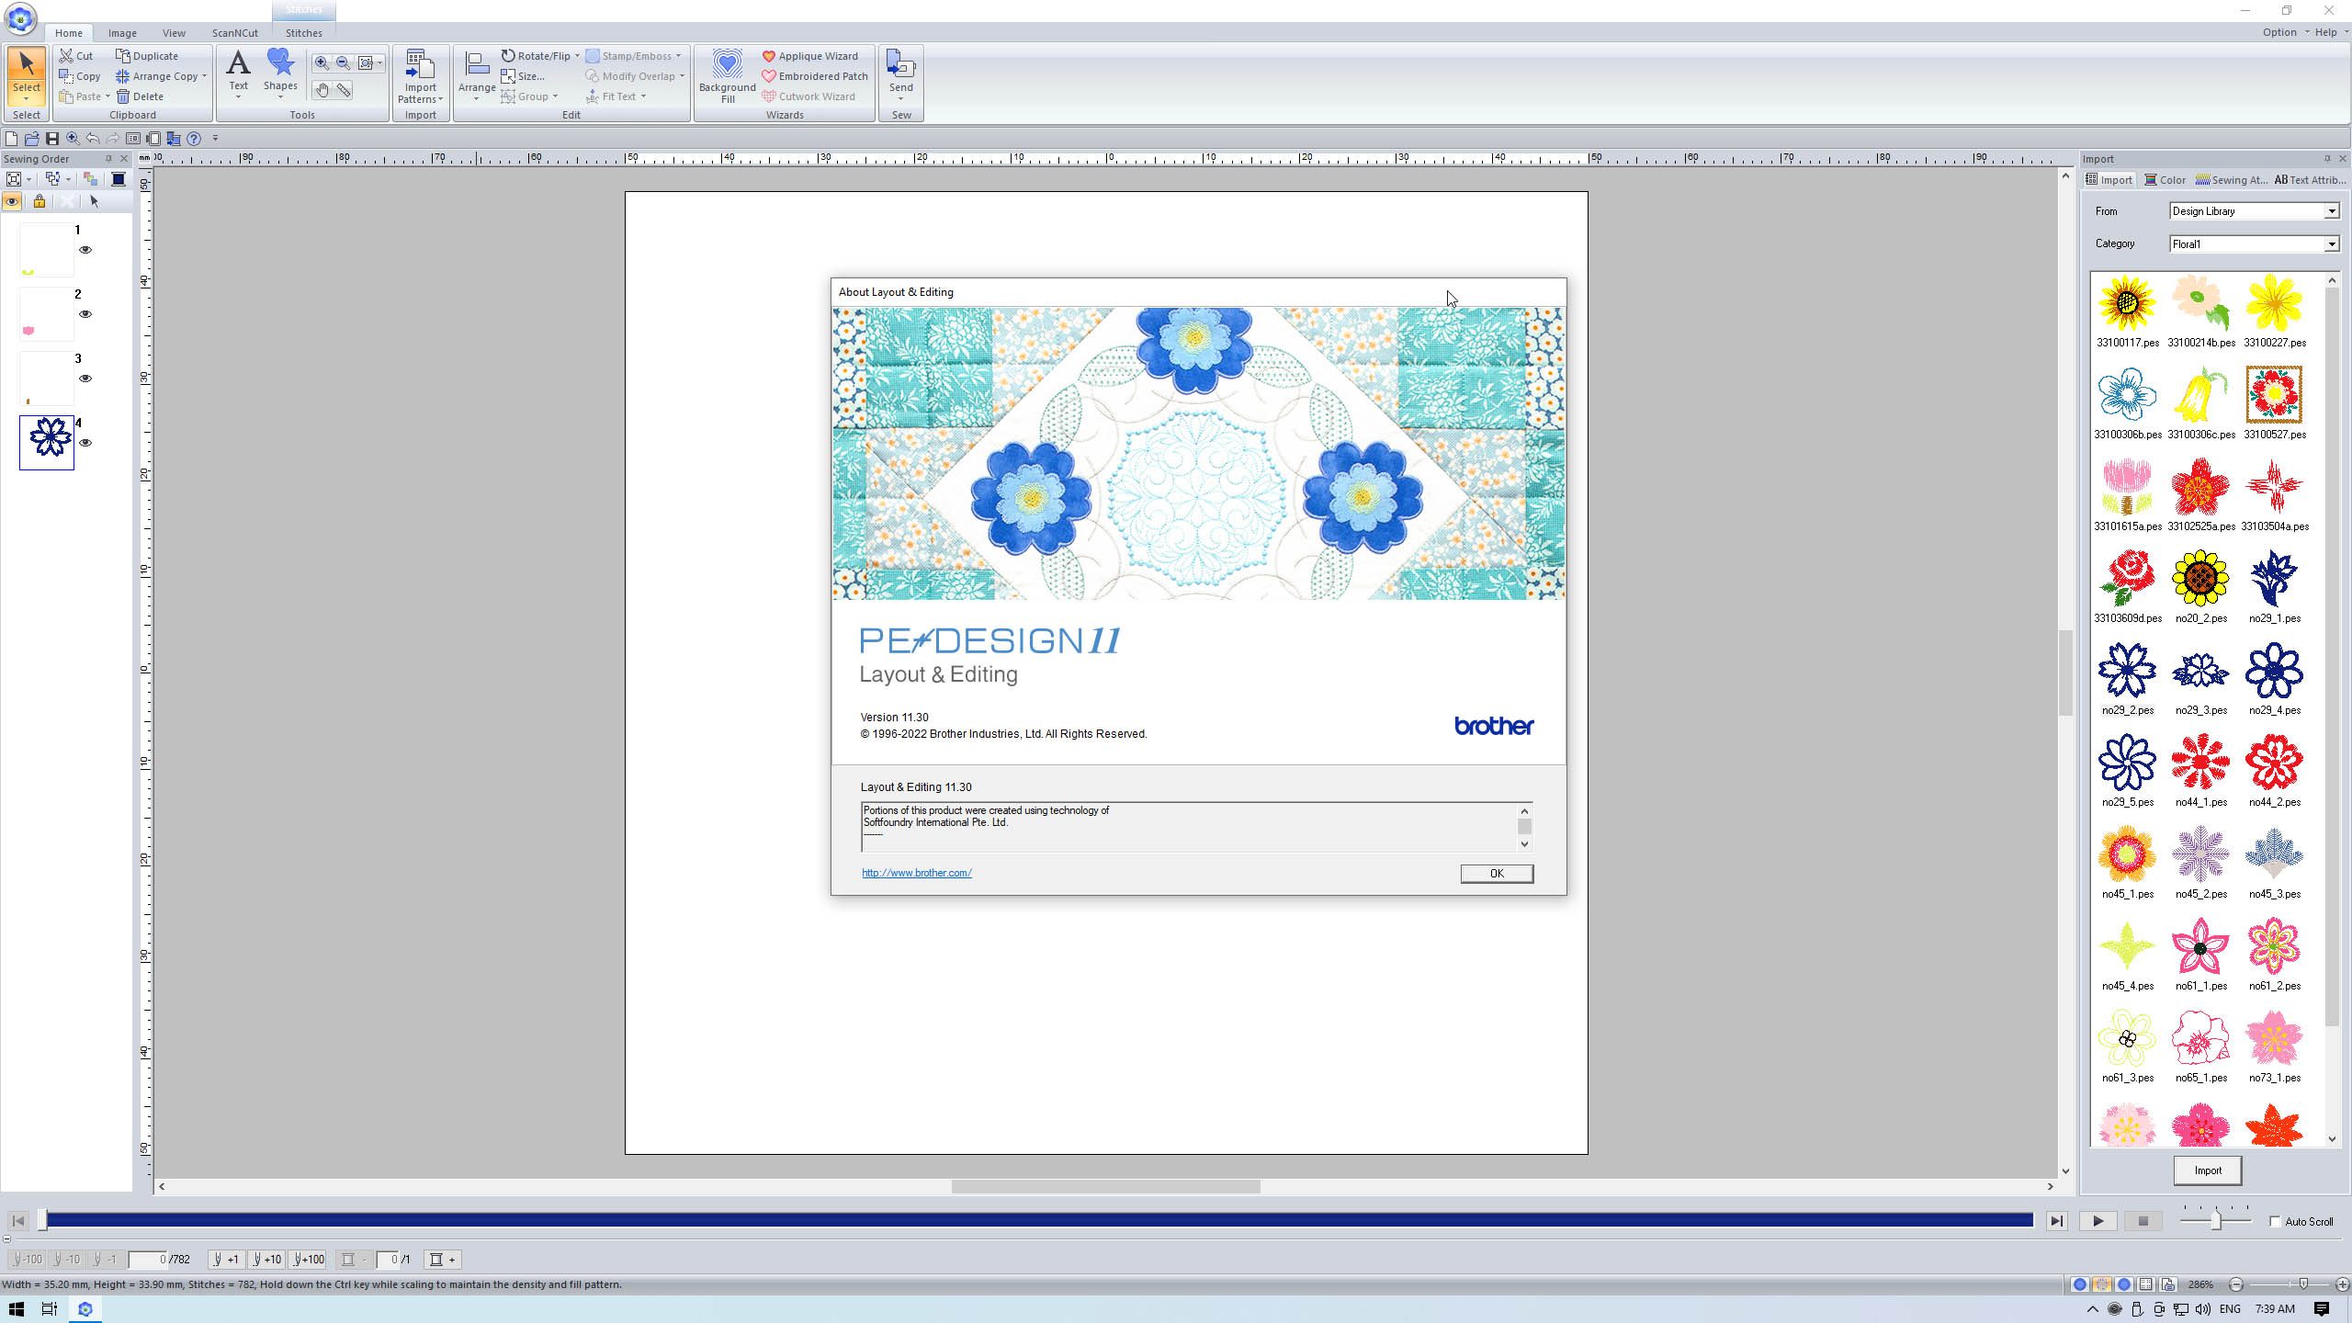2352x1323 pixels.
Task: Click the Duplicate command
Action: 147,56
